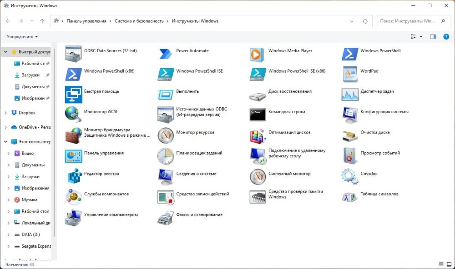The image size is (455, 269).
Task: Expand the Dropbox tree node
Action: click(5, 113)
